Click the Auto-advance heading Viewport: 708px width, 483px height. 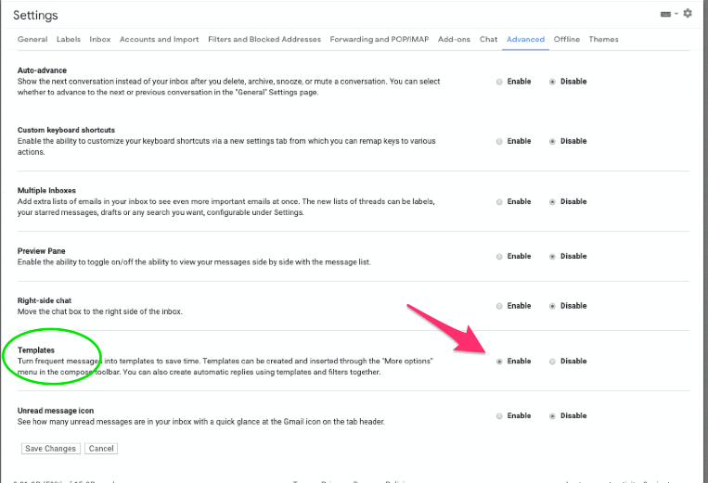point(42,70)
